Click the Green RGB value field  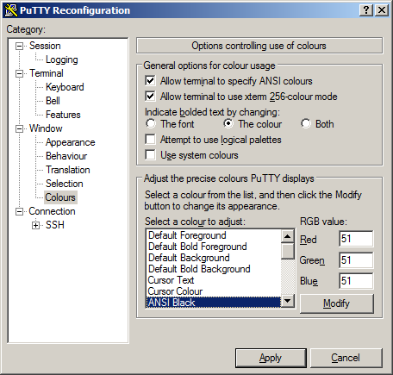pyautogui.click(x=356, y=260)
